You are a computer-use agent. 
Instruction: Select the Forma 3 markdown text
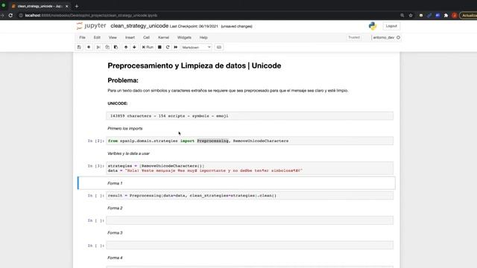pos(115,233)
